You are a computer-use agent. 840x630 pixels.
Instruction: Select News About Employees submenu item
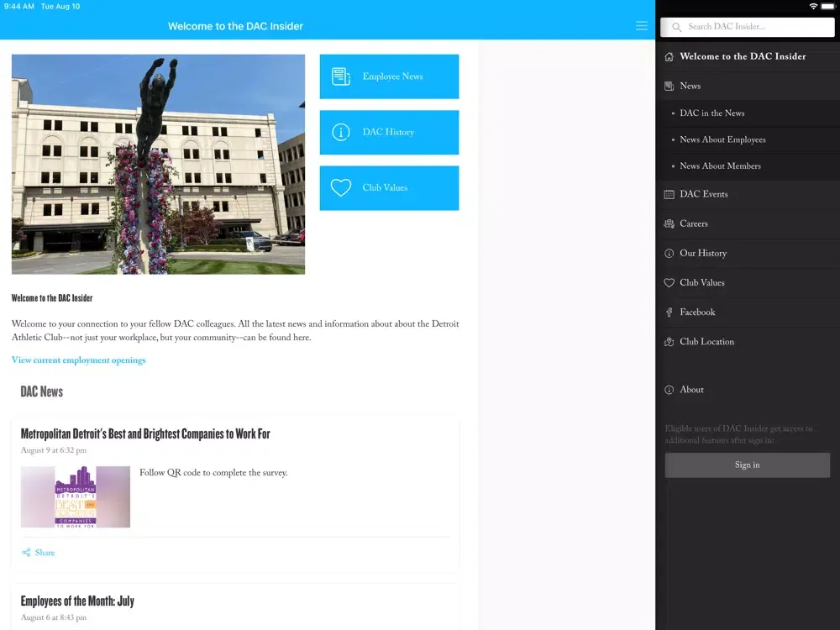[748, 139]
